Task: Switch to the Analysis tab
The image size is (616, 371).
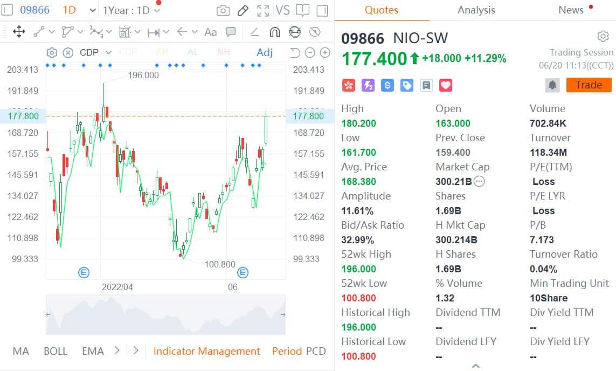Action: [476, 10]
